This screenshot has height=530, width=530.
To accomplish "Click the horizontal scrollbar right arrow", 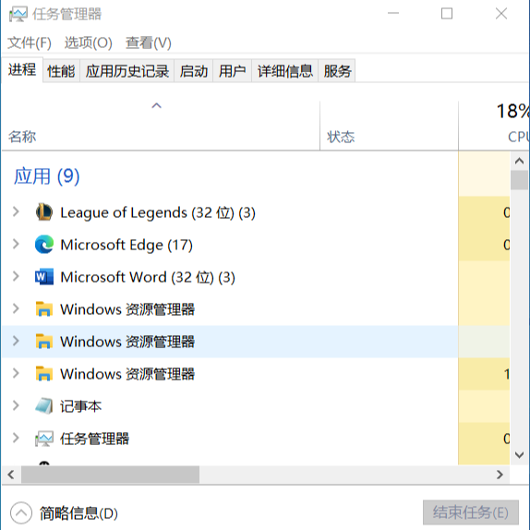I will [x=500, y=475].
